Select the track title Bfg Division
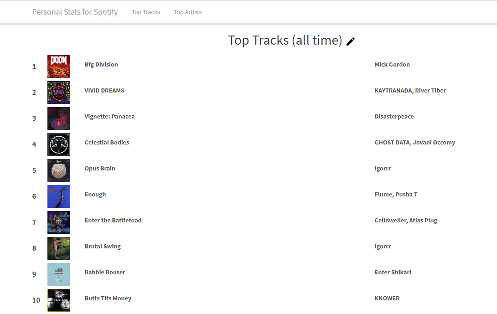 click(x=101, y=65)
